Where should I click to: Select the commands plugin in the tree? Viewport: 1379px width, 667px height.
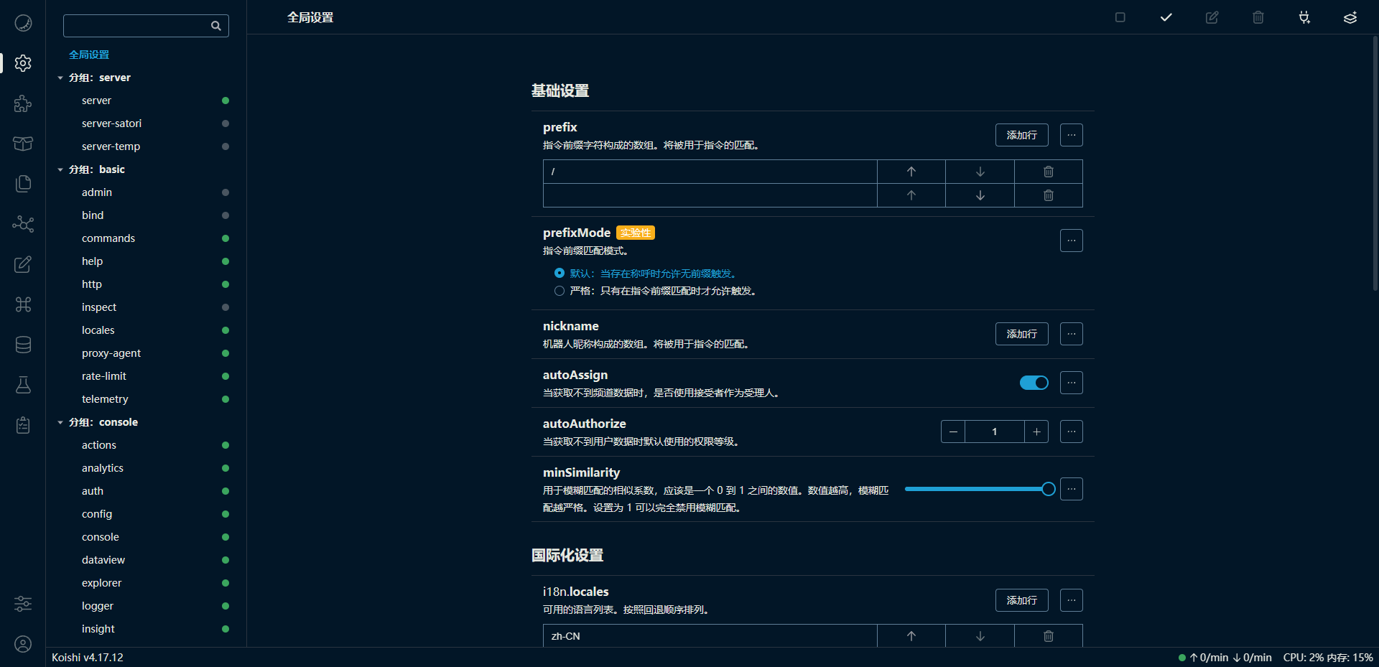(x=108, y=238)
